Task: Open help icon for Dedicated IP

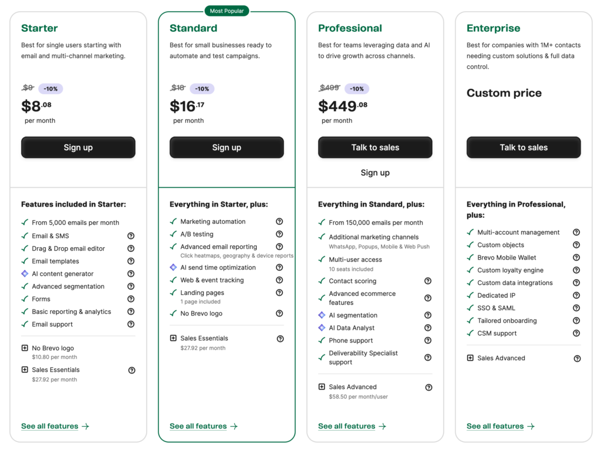Action: pyautogui.click(x=577, y=295)
